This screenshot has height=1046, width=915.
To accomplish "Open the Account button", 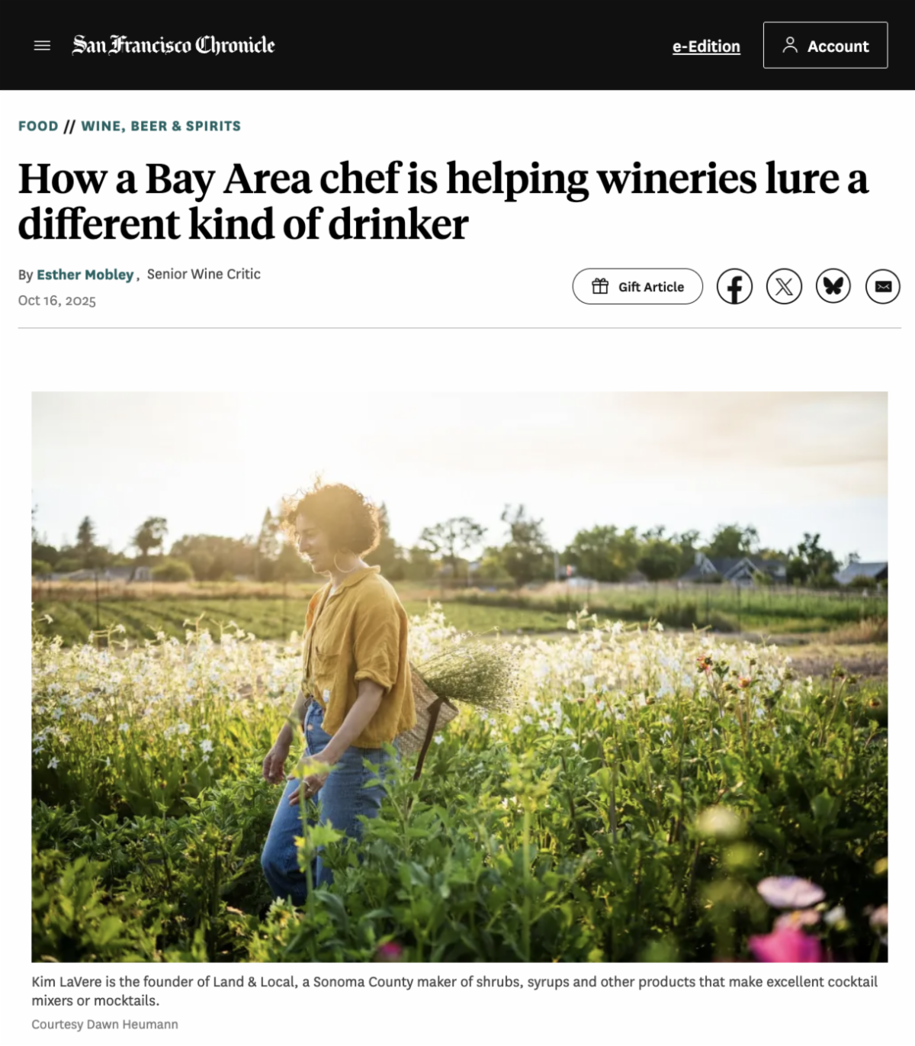I will [x=825, y=46].
